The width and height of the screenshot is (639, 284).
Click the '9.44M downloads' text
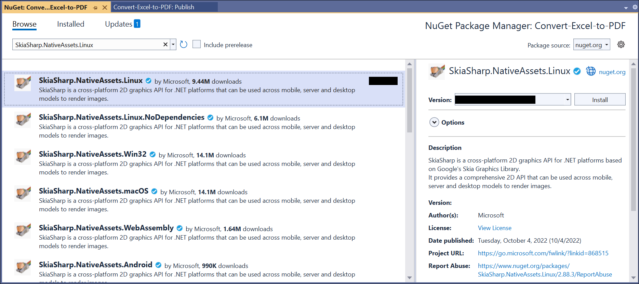click(217, 82)
